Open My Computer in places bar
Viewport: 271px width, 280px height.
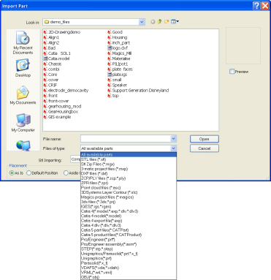pos(23,123)
